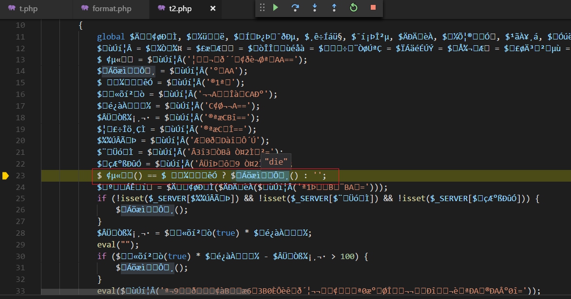Click the Continue debug button

pos(276,8)
